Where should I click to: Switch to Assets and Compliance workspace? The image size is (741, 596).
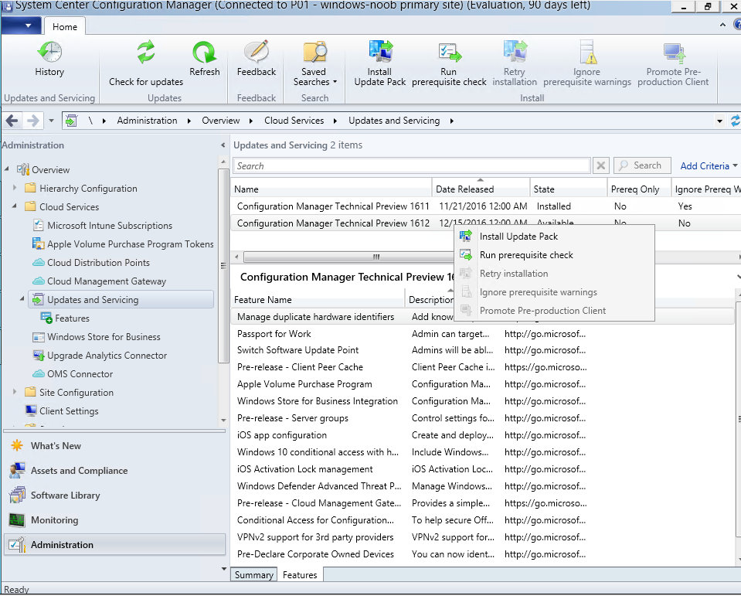click(x=79, y=470)
